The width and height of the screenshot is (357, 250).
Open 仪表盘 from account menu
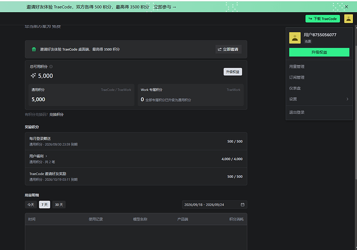point(295,88)
